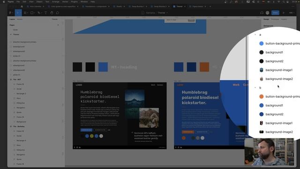Collapse The - Berkeley frame layer

(11, 126)
